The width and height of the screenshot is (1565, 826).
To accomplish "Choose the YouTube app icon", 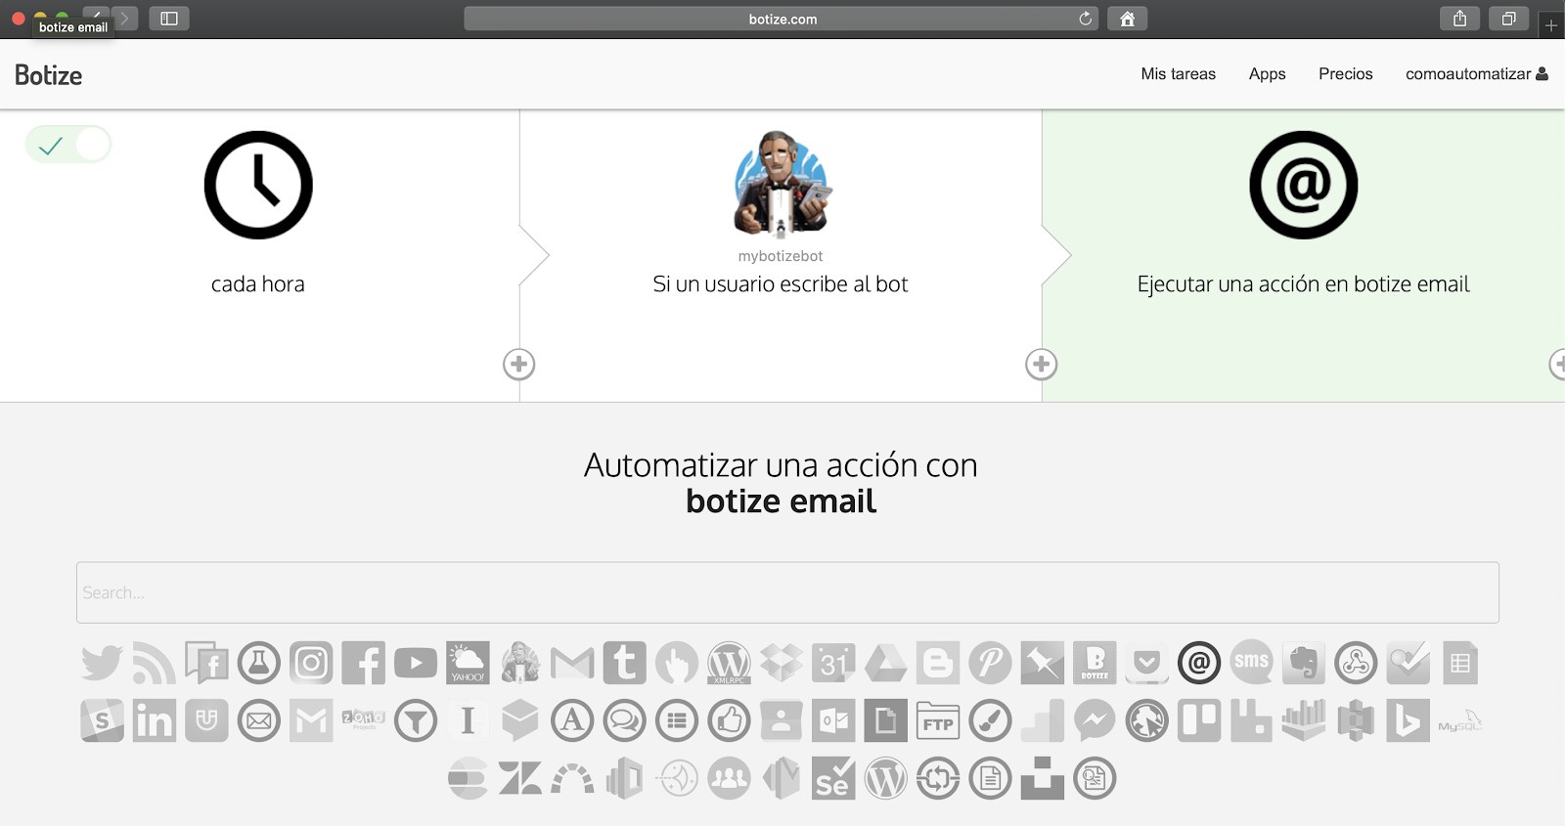I will pos(416,663).
